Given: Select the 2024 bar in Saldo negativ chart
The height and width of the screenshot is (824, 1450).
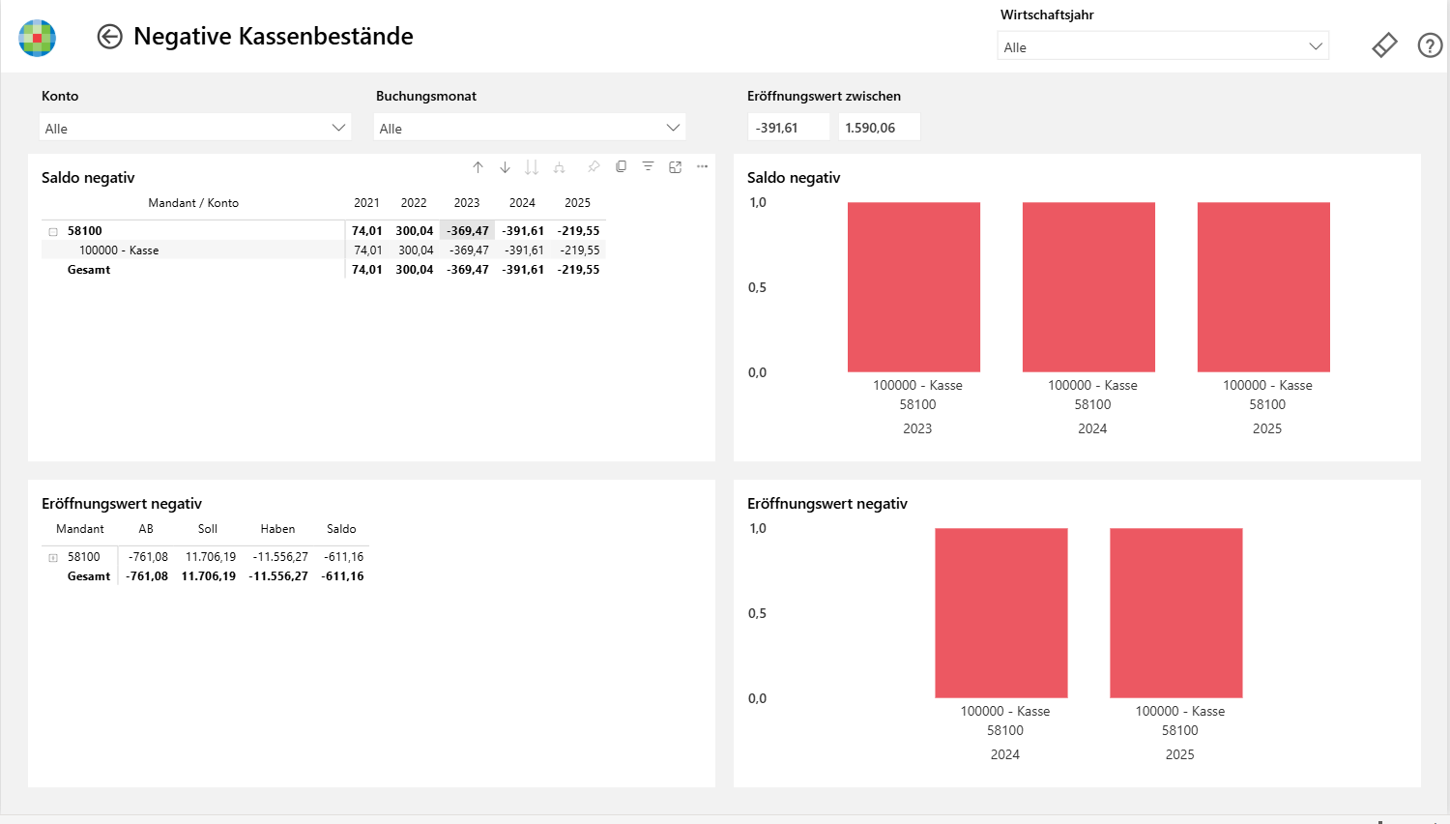Looking at the screenshot, I should pyautogui.click(x=1088, y=287).
